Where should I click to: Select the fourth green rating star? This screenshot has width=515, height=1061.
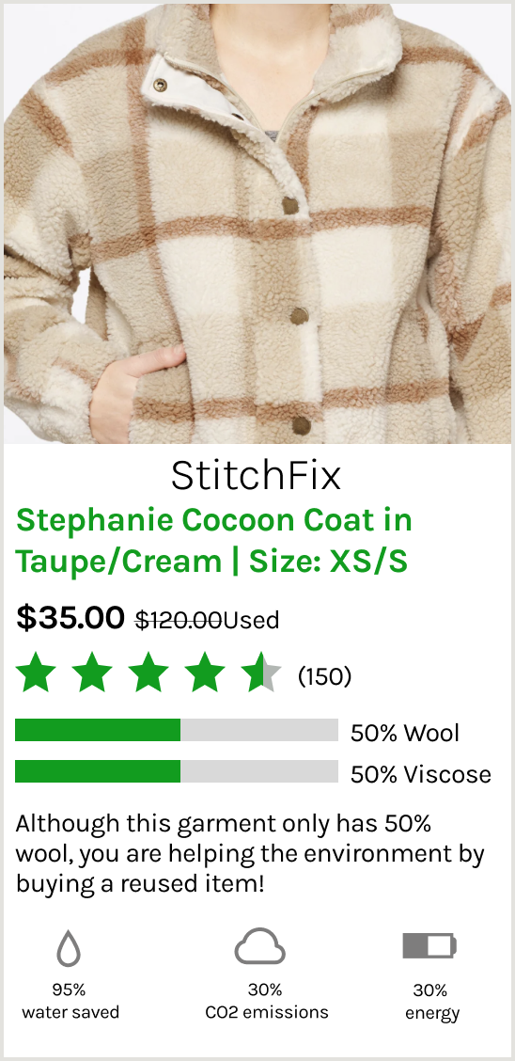206,675
